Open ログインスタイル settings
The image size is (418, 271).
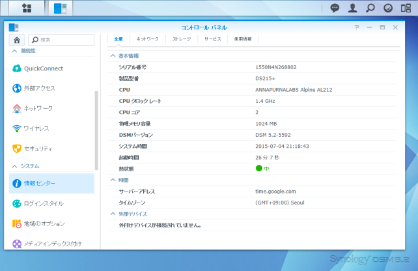pos(51,203)
